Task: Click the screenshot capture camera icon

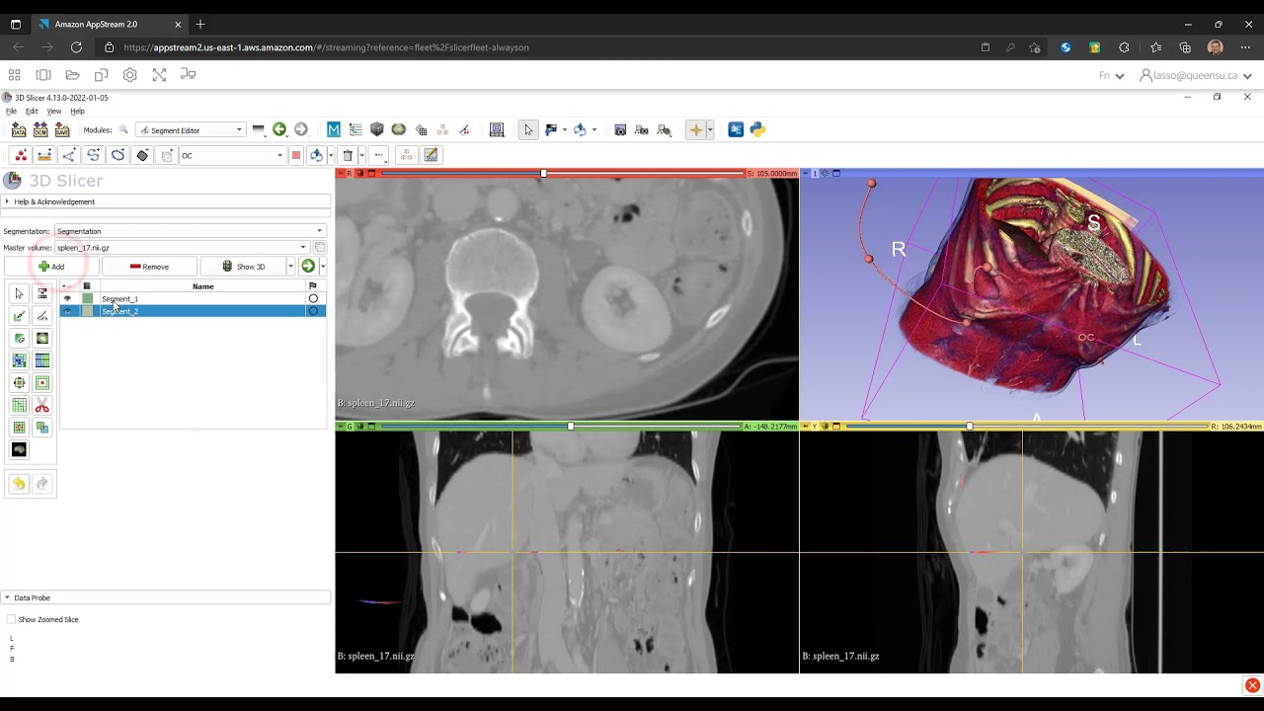Action: [x=620, y=129]
